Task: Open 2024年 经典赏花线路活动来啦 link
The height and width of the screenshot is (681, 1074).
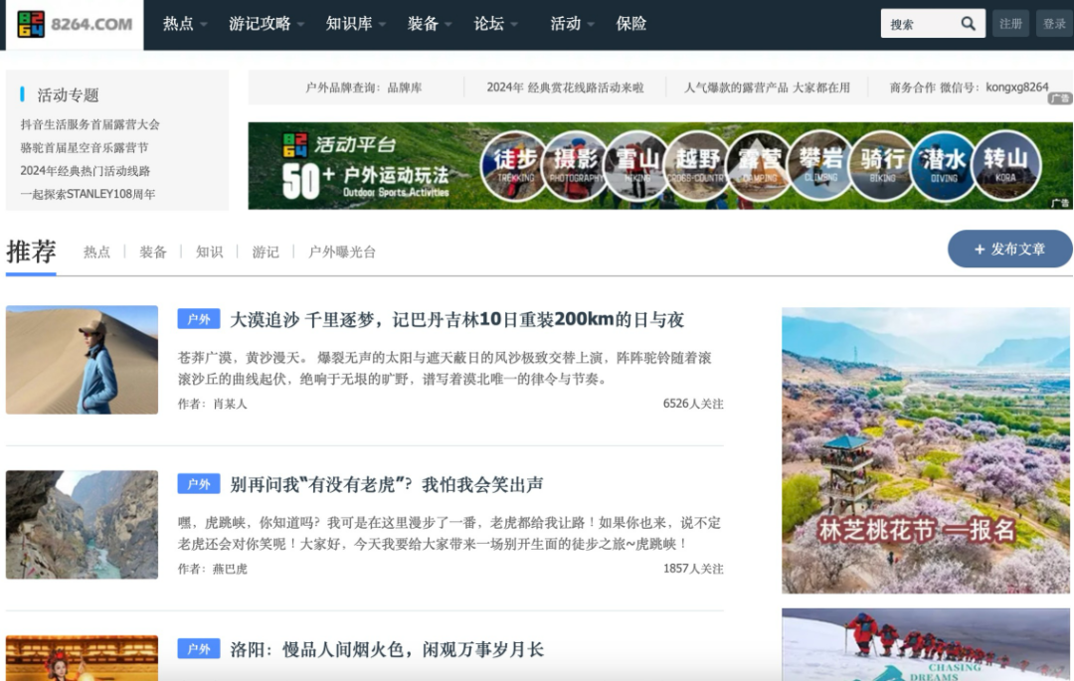Action: 565,87
